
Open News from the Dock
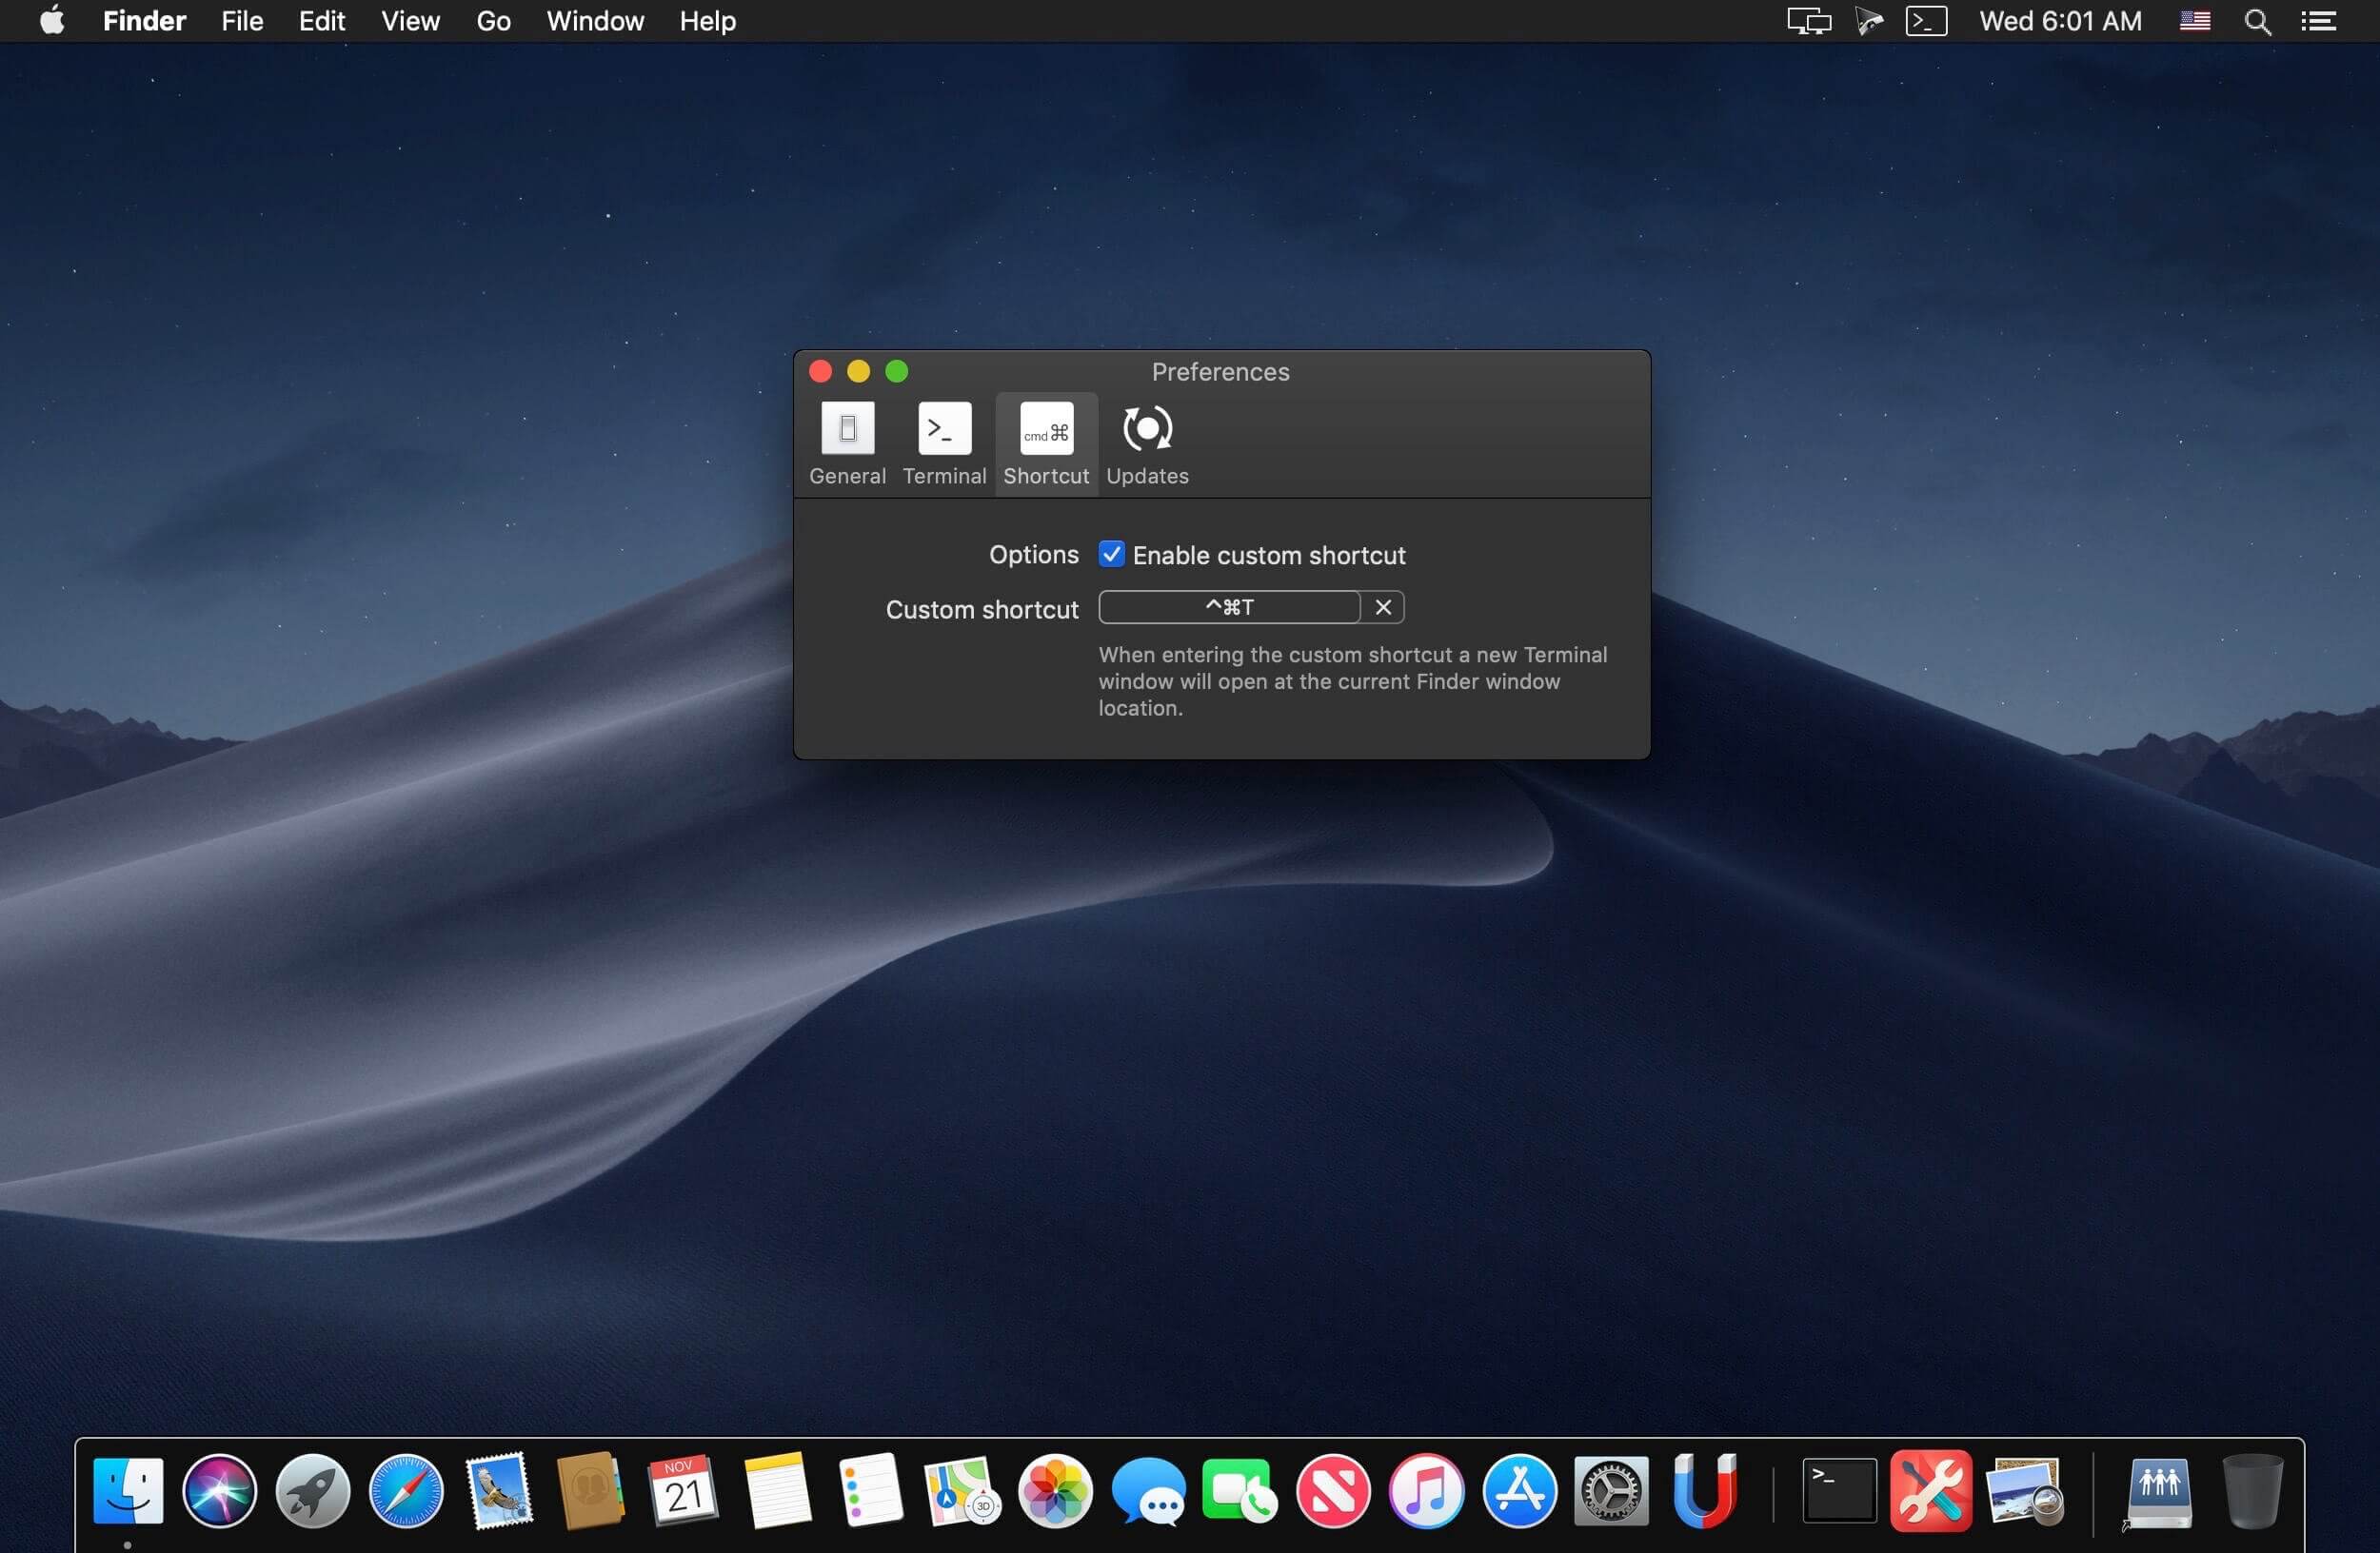(1333, 1489)
